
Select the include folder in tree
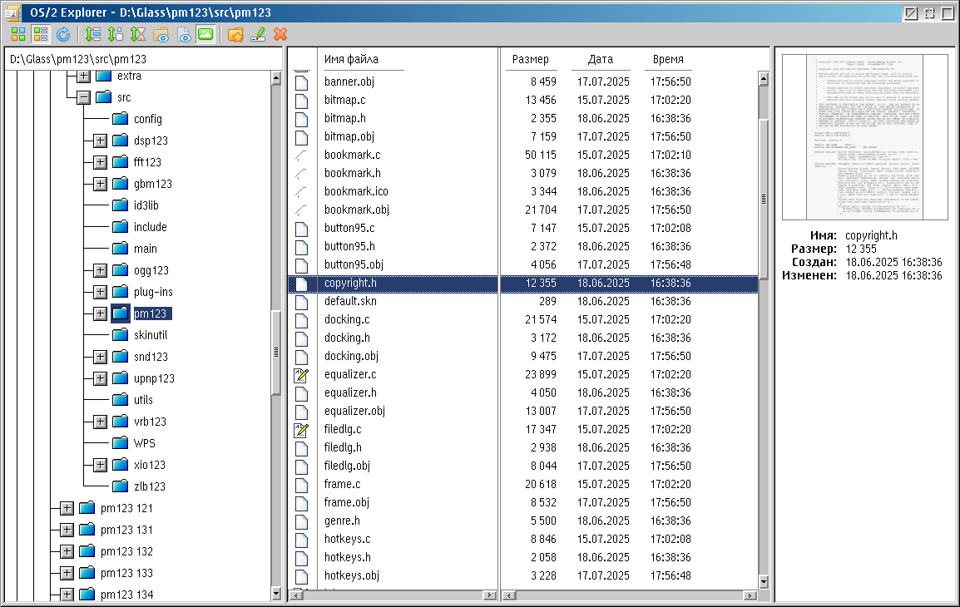pos(150,227)
